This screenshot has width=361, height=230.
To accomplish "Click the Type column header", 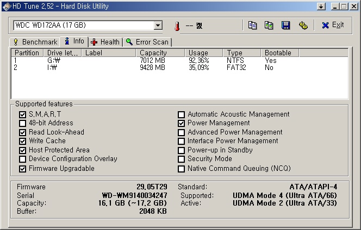I will [x=242, y=53].
